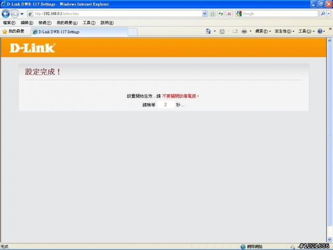
Task: Restore down the Internet Explorer window
Action: pyautogui.click(x=321, y=4)
